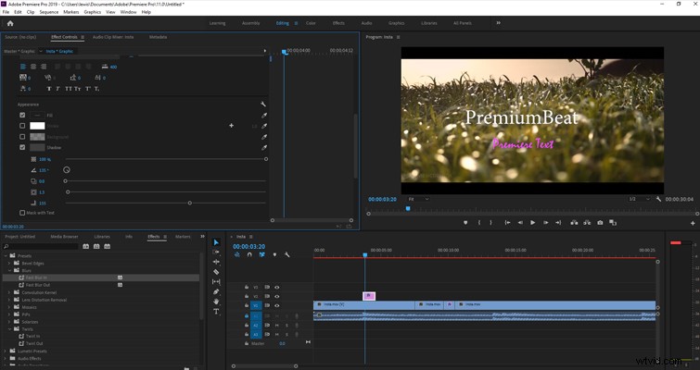Open the Sequence menu

(x=48, y=12)
